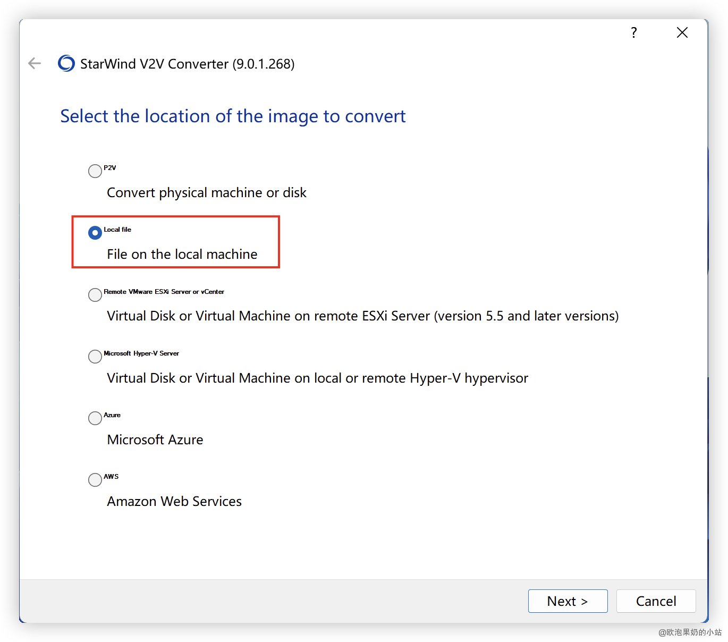Select the AWS radio button
The width and height of the screenshot is (728, 642).
coord(95,480)
